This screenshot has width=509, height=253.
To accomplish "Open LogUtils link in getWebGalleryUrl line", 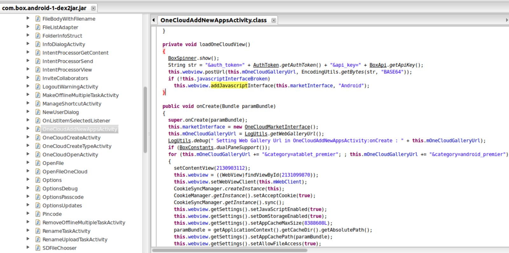I will (256, 134).
